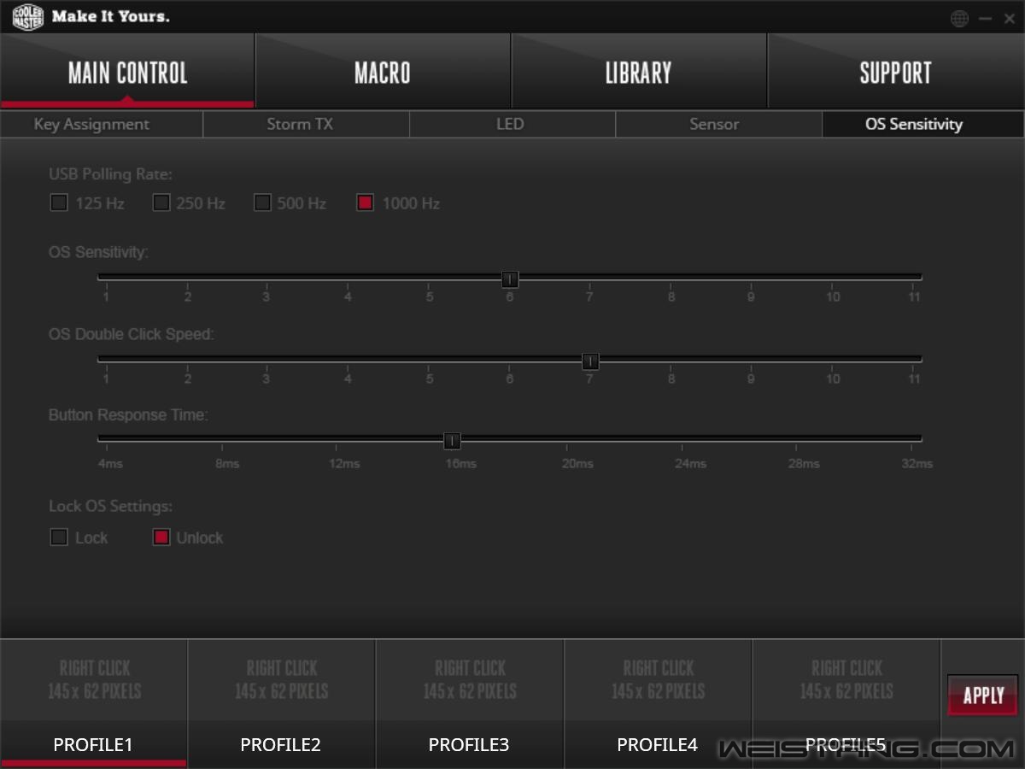The height and width of the screenshot is (769, 1025).
Task: Click the PROFILE3 image placeholder thumbnail
Action: tap(470, 680)
